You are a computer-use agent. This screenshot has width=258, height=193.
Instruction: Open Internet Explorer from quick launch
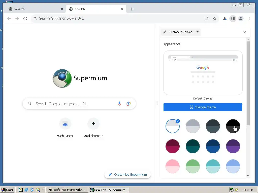click(26, 190)
